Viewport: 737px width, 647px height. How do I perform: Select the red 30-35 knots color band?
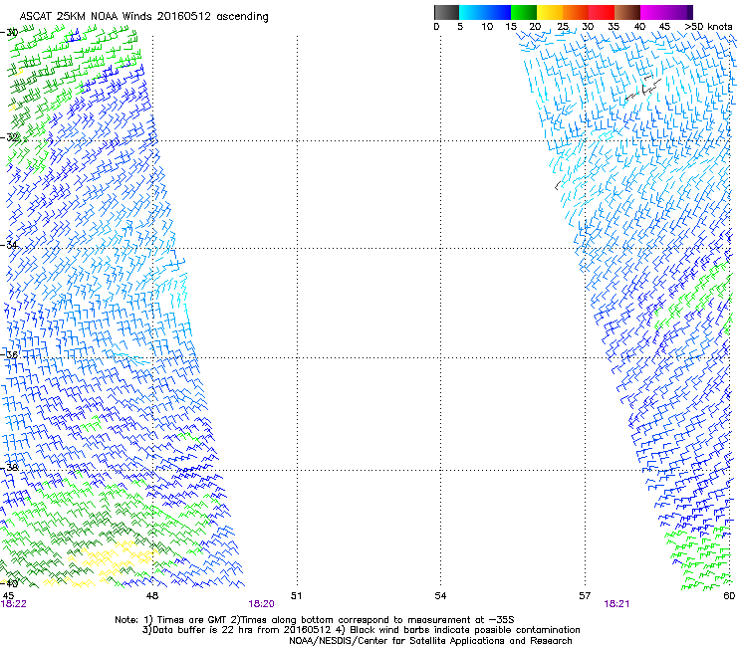click(x=602, y=12)
